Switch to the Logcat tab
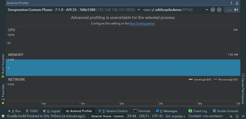246x119 pixels. tap(51, 111)
